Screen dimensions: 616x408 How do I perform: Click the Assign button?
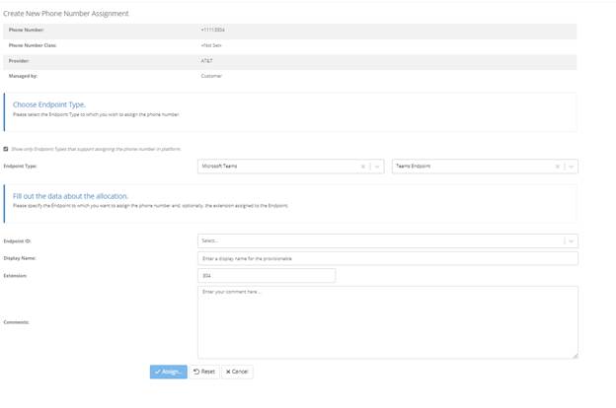(x=168, y=372)
